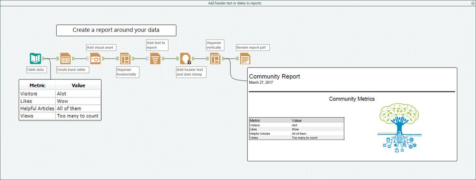This screenshot has height=180, width=476.
Task: Click the 'Organize horizontally' annotation
Action: pyautogui.click(x=128, y=72)
